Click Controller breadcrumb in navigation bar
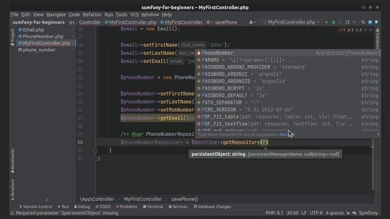390x219 pixels. (90, 22)
